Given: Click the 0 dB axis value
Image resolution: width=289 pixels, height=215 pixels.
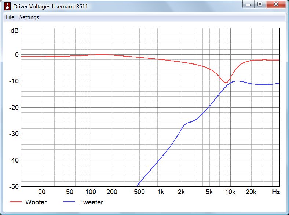Looking at the screenshot, I should pos(17,55).
